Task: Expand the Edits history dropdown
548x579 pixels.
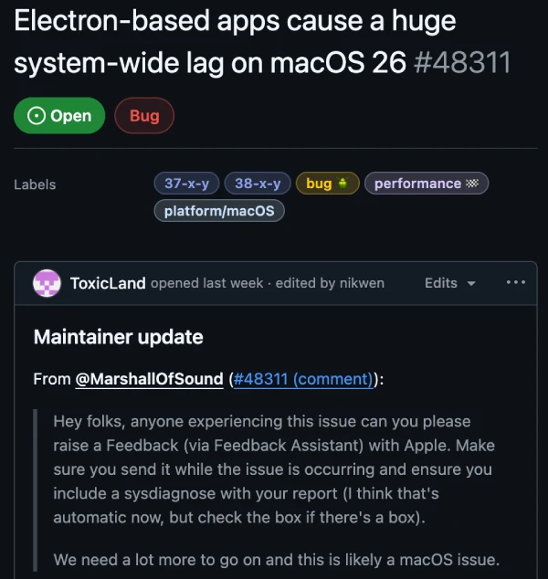Action: click(449, 283)
